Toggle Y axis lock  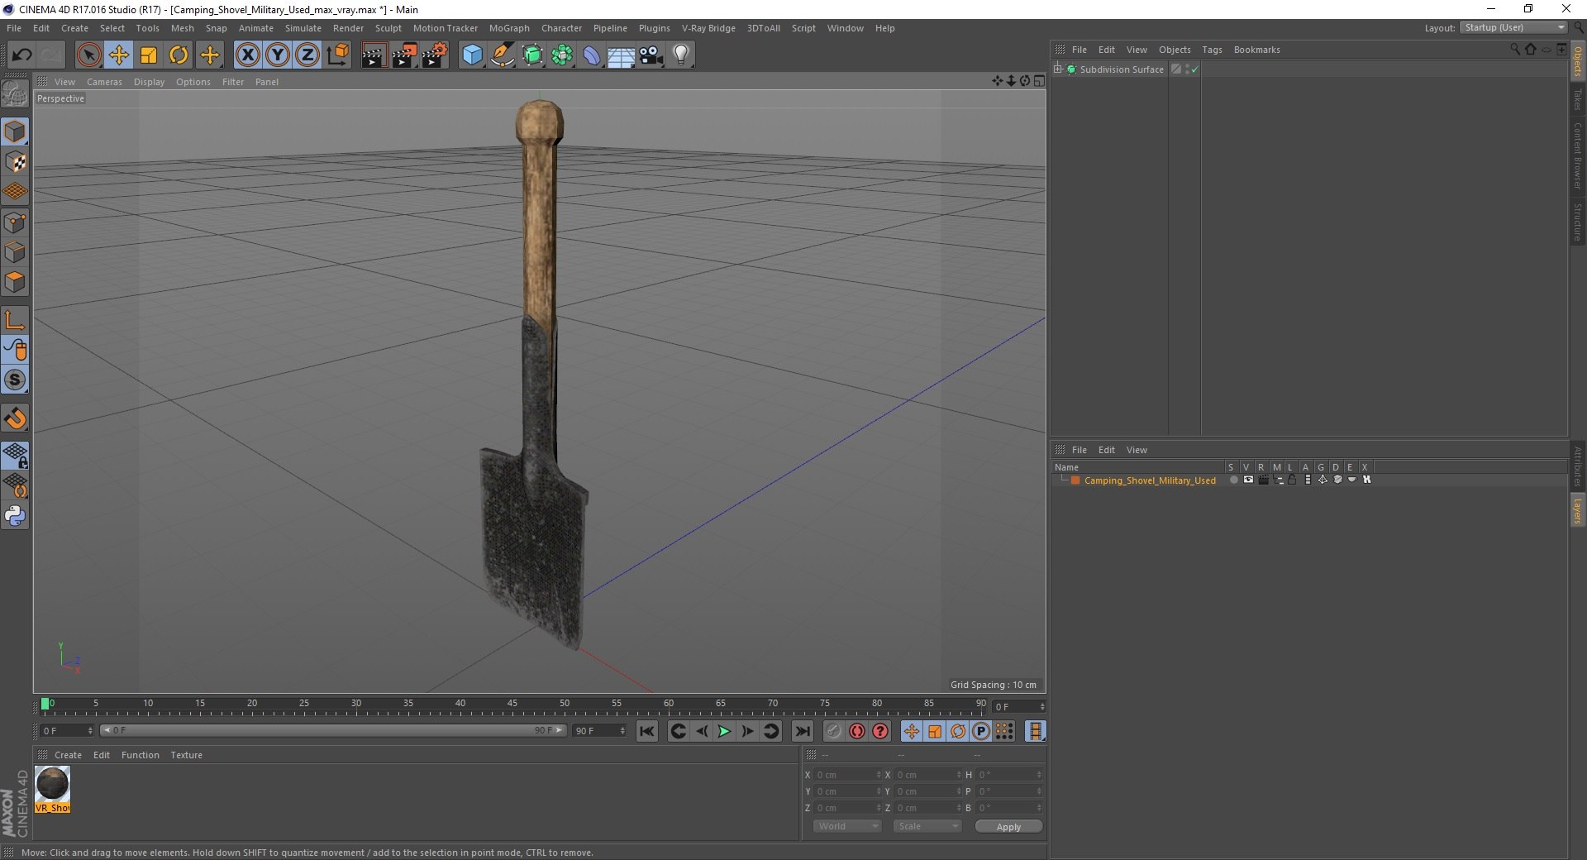click(x=278, y=55)
